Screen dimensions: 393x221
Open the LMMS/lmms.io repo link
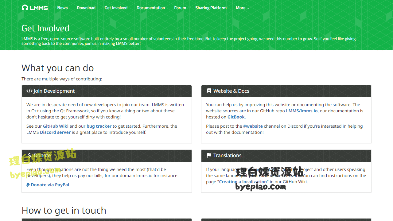[302, 111]
